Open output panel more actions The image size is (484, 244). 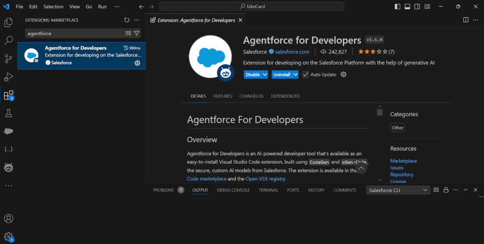point(456,190)
